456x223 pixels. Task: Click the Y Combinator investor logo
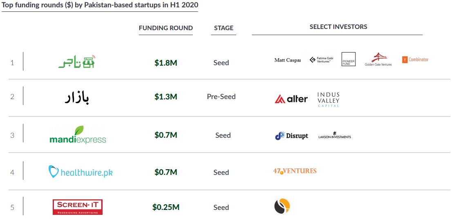(x=415, y=60)
